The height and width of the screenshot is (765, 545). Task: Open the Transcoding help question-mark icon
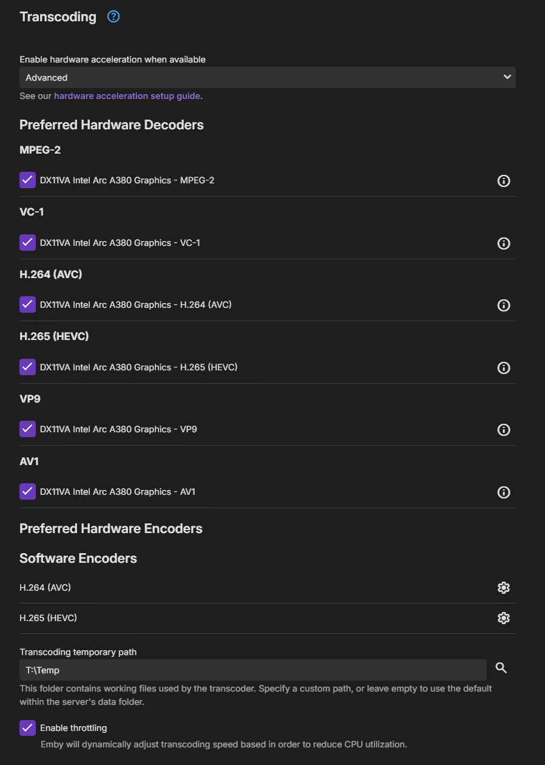click(113, 17)
